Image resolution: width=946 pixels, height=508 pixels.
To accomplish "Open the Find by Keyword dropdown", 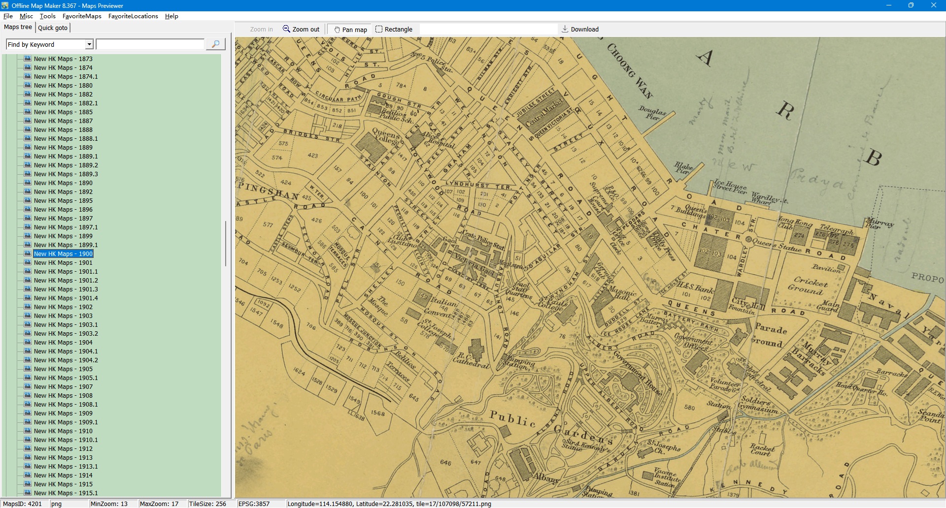I will [89, 44].
